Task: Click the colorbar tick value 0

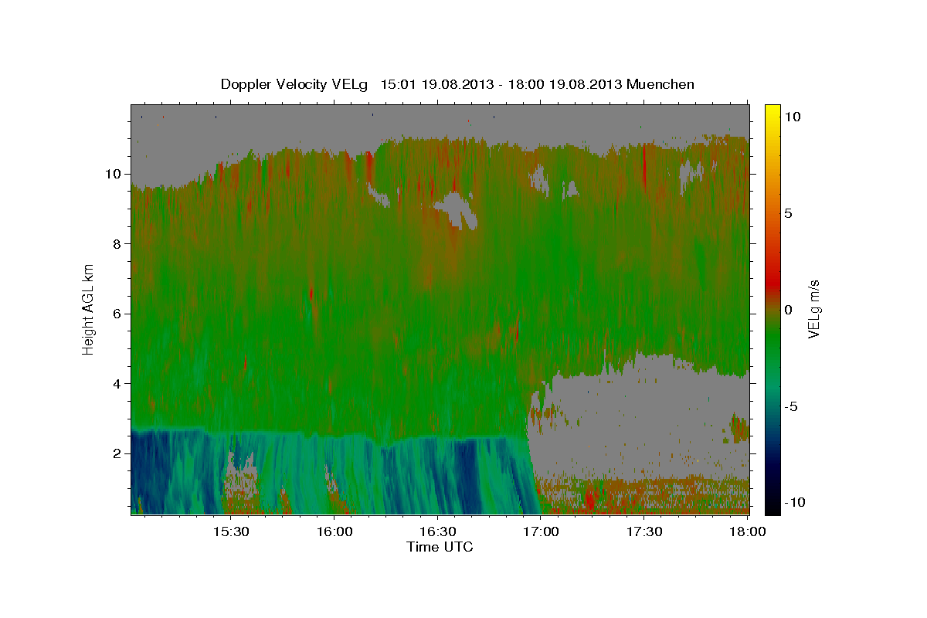Action: [x=789, y=309]
